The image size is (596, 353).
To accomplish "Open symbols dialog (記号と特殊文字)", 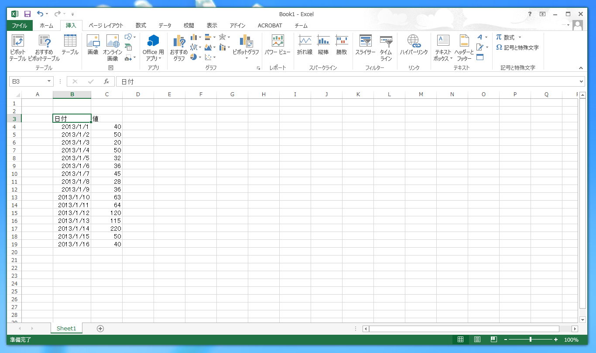I will coord(517,47).
